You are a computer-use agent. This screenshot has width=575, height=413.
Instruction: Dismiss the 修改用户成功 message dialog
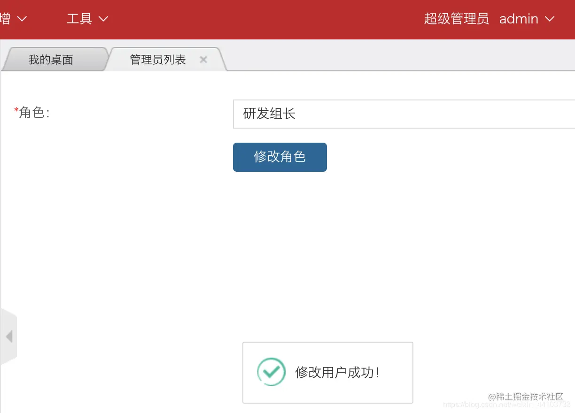point(328,372)
